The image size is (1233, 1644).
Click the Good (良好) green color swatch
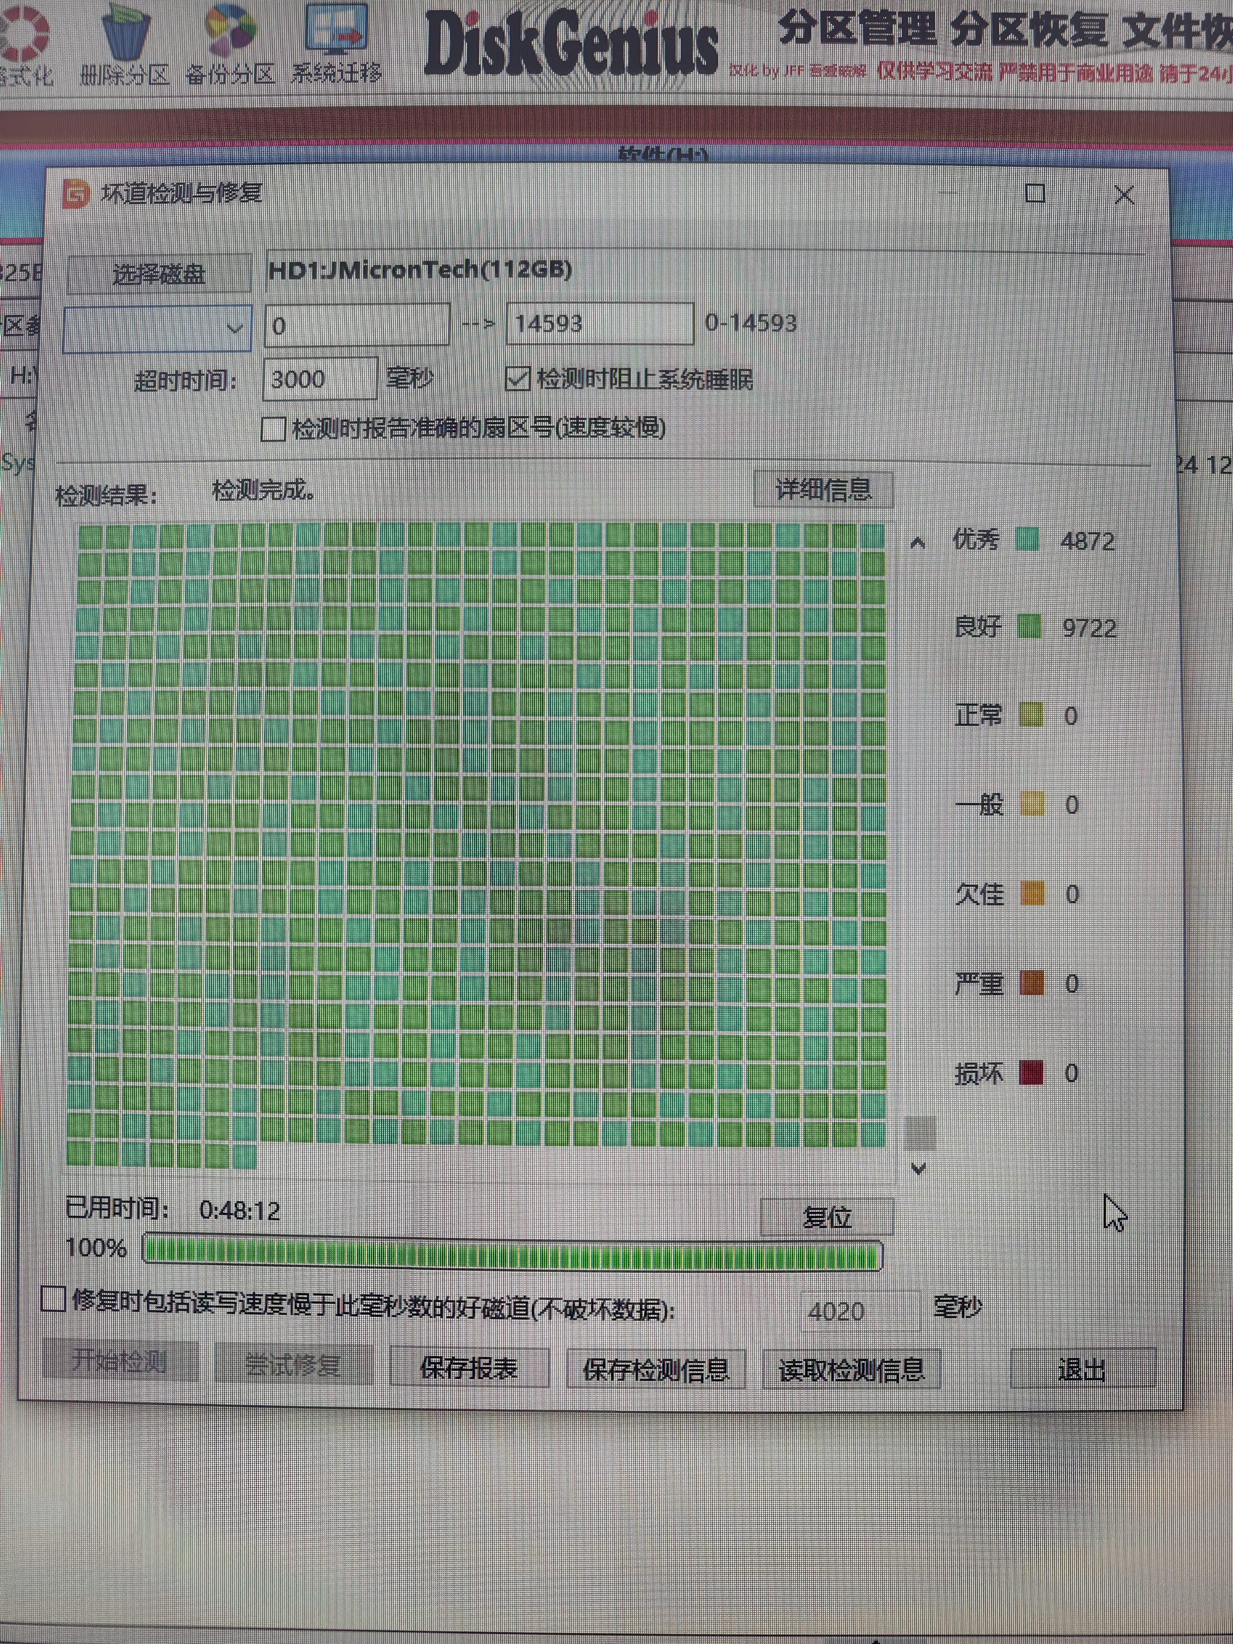pyautogui.click(x=1030, y=627)
